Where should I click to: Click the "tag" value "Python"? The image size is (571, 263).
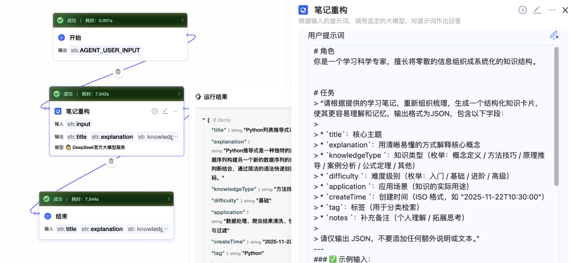coord(253,253)
